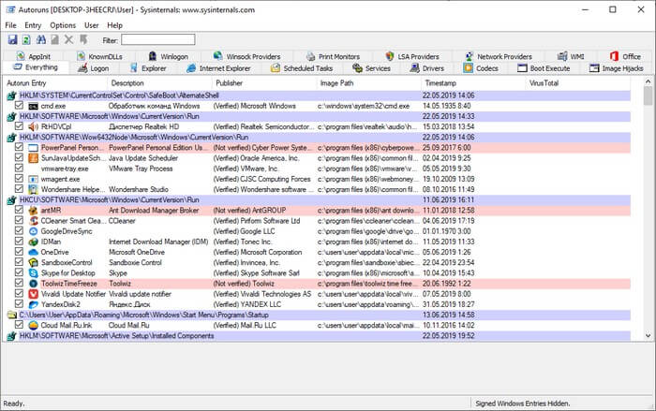Uncheck the cmd.exe entry checkbox

click(x=19, y=106)
